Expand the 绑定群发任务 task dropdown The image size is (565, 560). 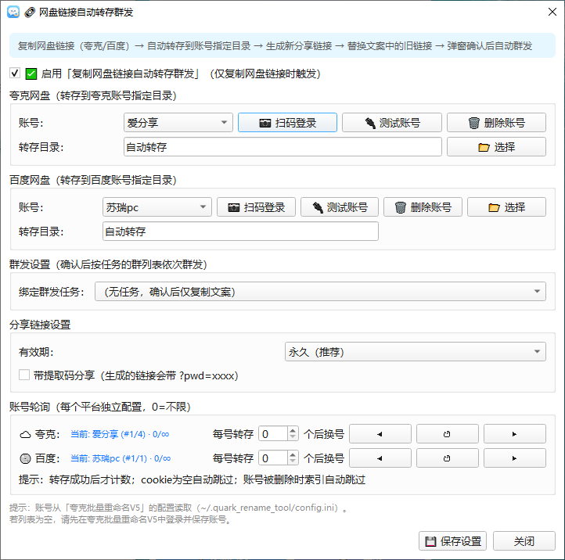(320, 292)
